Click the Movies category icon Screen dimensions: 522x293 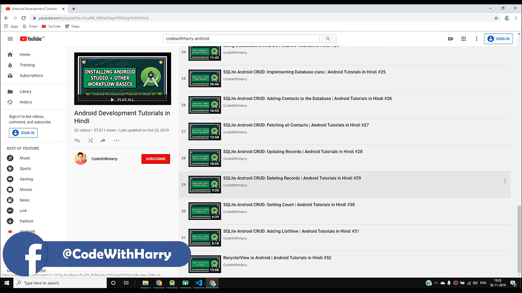(x=10, y=190)
